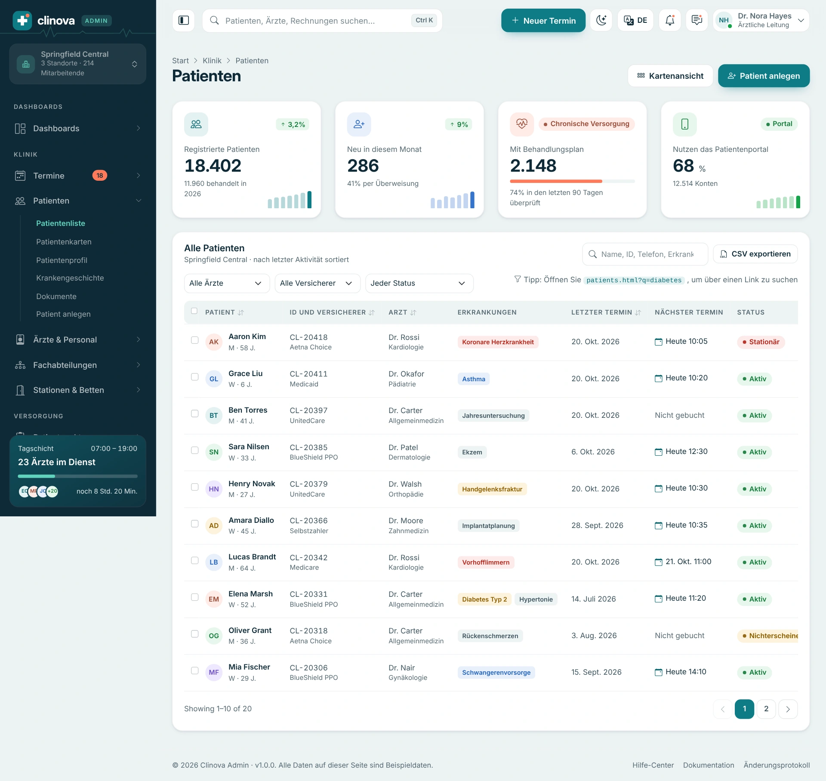Image resolution: width=826 pixels, height=781 pixels.
Task: Select the Aaron Kim row checkbox
Action: (195, 340)
